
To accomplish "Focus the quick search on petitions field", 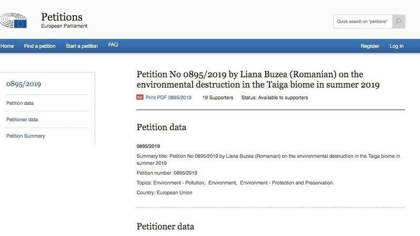I will [x=362, y=22].
